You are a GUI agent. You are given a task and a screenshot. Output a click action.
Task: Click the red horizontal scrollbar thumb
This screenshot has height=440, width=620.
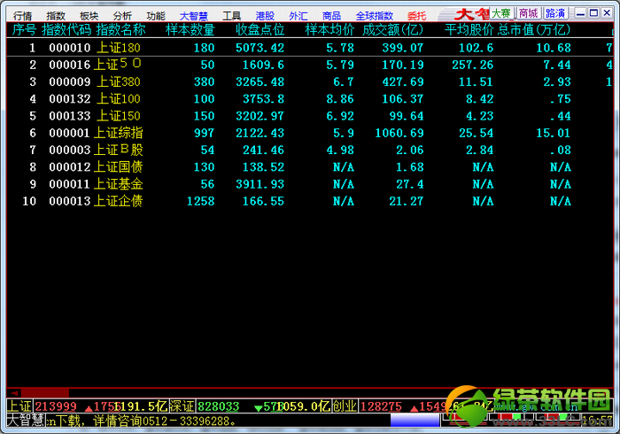tap(45, 392)
